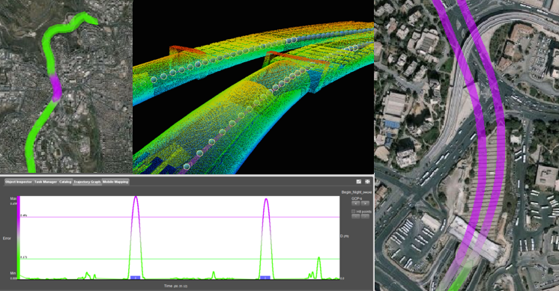Open the graph settings icon in panel header

coord(359,182)
